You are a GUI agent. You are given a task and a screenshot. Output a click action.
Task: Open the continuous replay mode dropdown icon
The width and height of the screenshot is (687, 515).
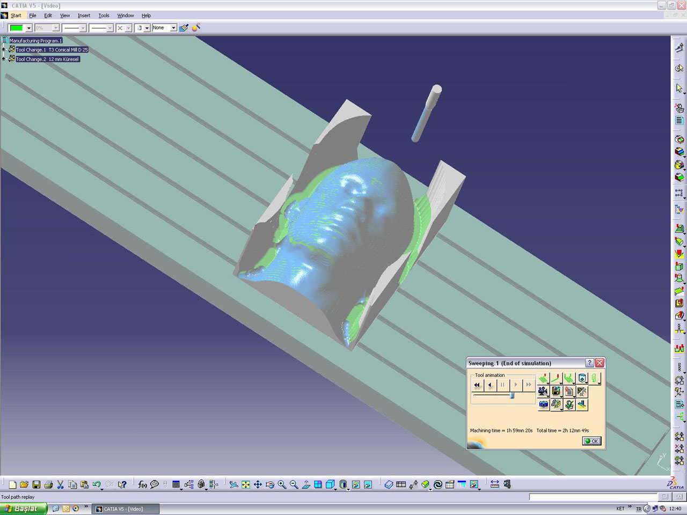click(x=543, y=378)
